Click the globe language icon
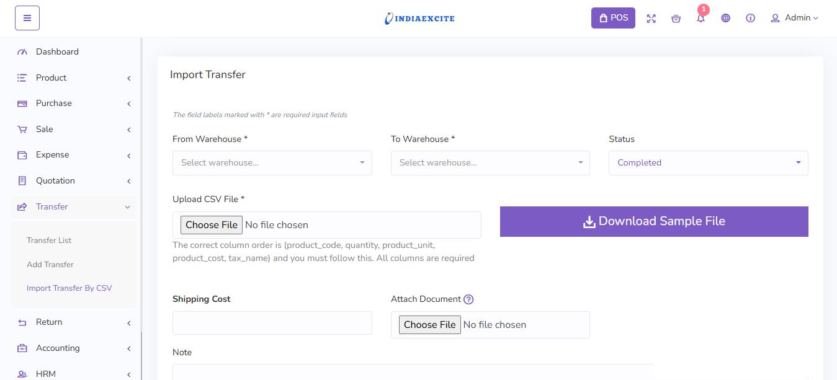 click(725, 18)
